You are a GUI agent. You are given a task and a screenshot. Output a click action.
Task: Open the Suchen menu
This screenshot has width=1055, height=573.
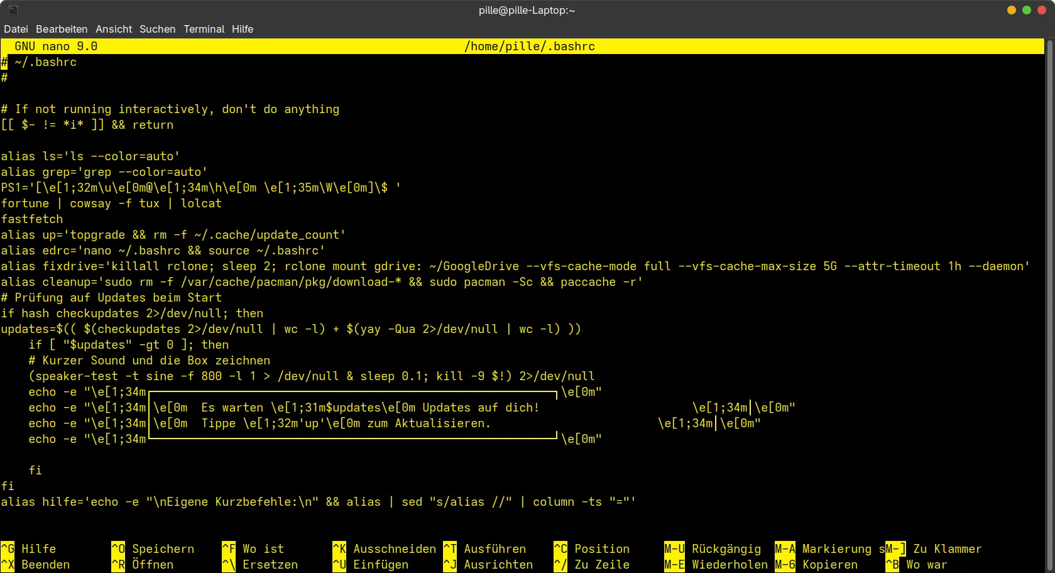click(157, 29)
